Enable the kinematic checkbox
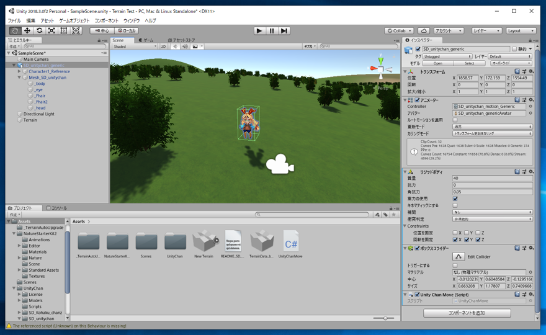Image resolution: width=546 pixels, height=335 pixels. (455, 205)
